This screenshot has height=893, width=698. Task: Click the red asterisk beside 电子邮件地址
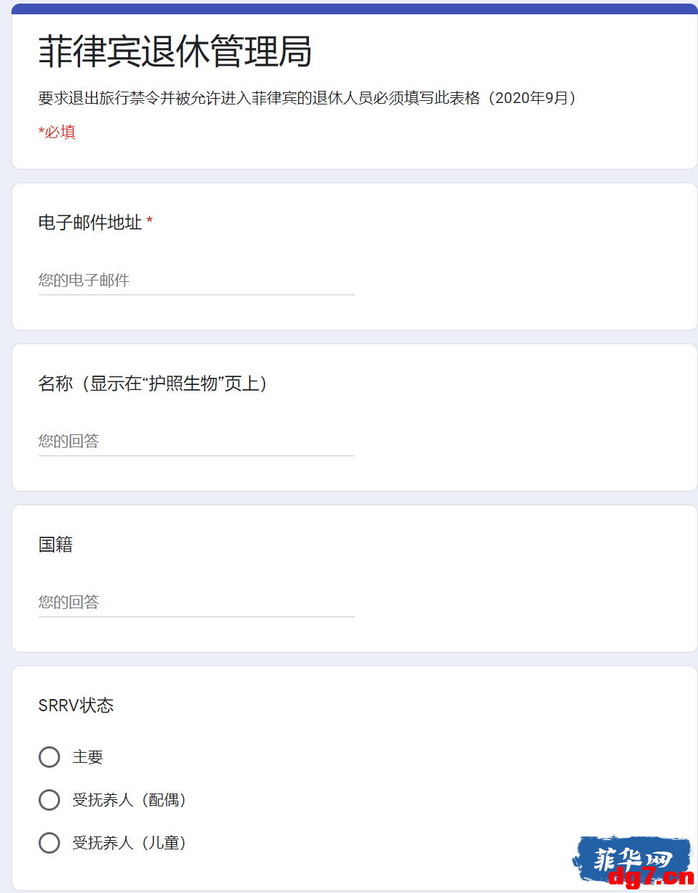149,221
